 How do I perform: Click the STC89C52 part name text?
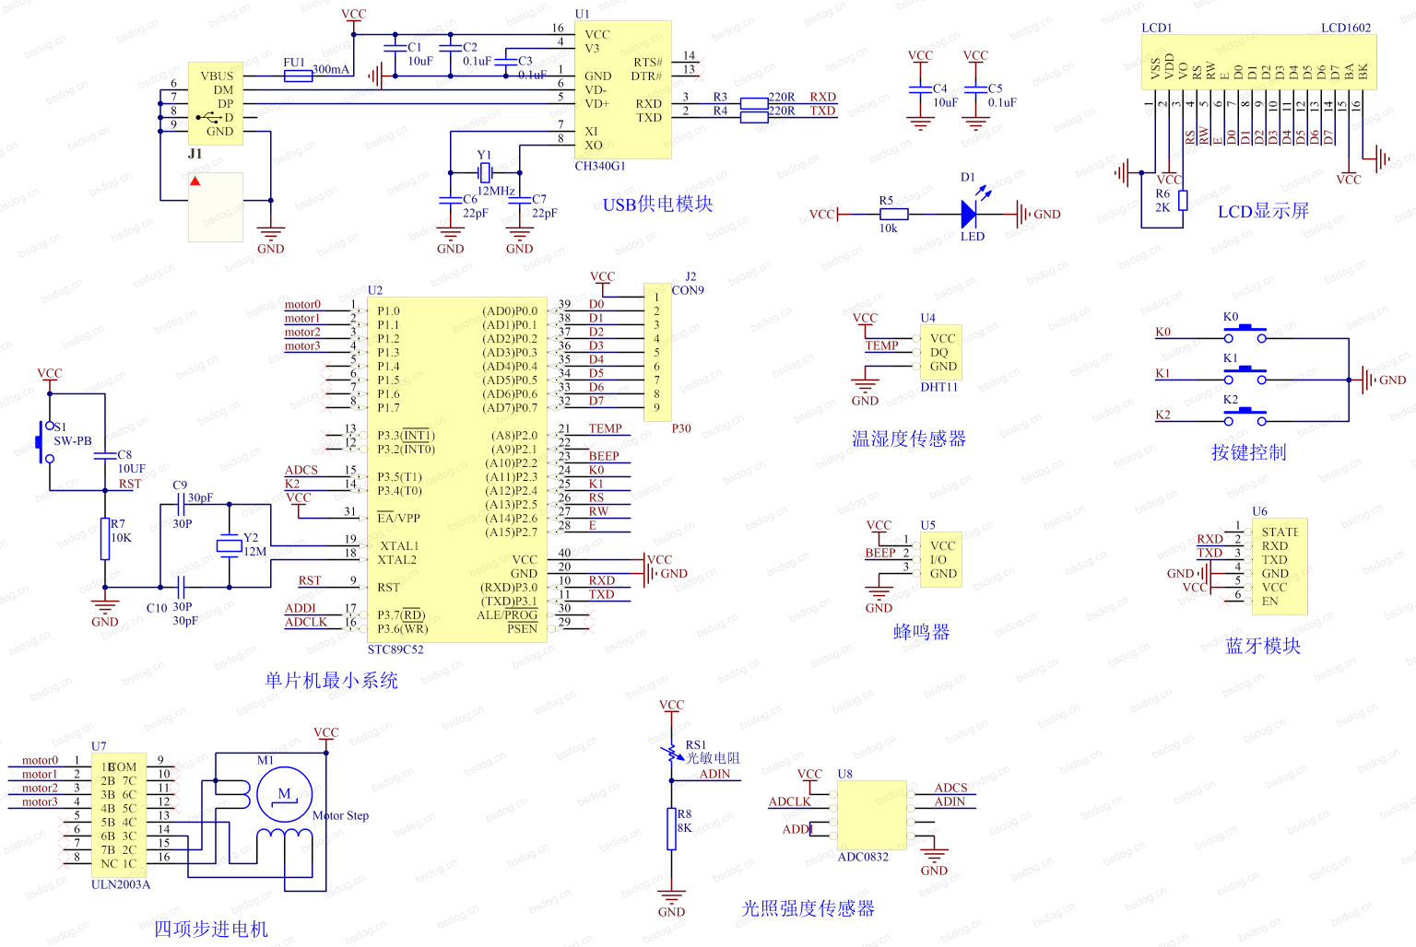(395, 649)
